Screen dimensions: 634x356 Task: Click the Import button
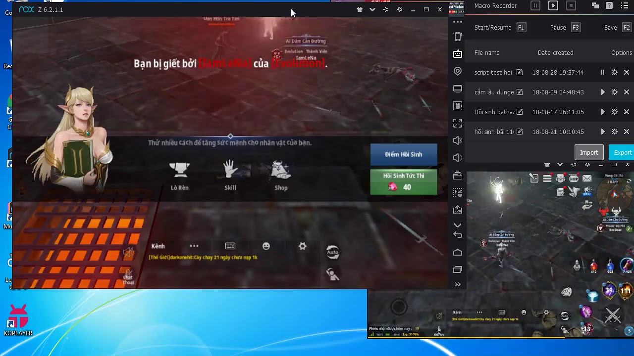coord(589,152)
